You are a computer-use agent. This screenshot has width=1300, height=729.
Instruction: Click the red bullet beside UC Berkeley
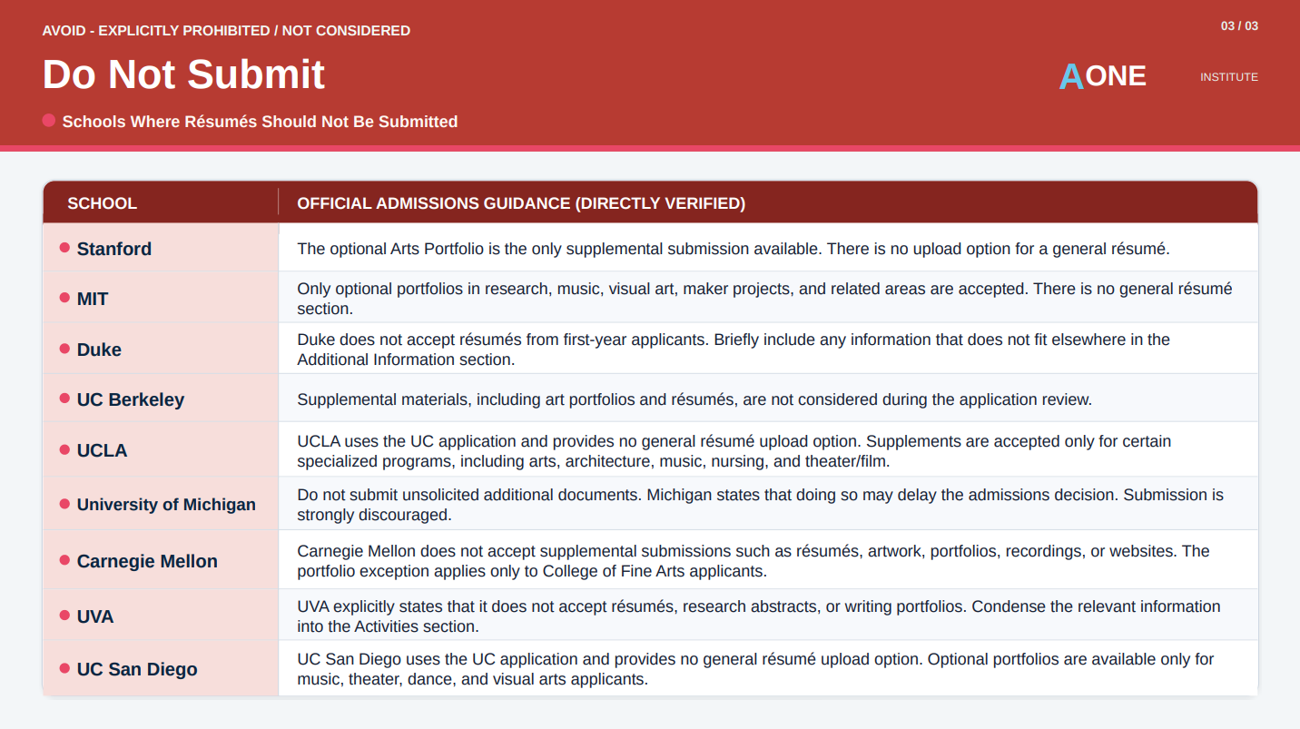[64, 399]
